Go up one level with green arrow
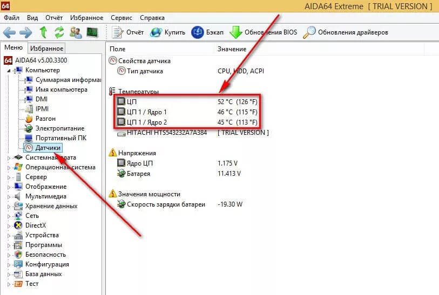Screen dimensions: 439x295 (x=43, y=32)
